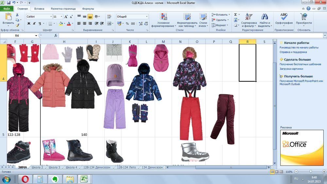The width and height of the screenshot is (327, 184).
Task: Open the Файл tab
Action: pyautogui.click(x=7, y=9)
